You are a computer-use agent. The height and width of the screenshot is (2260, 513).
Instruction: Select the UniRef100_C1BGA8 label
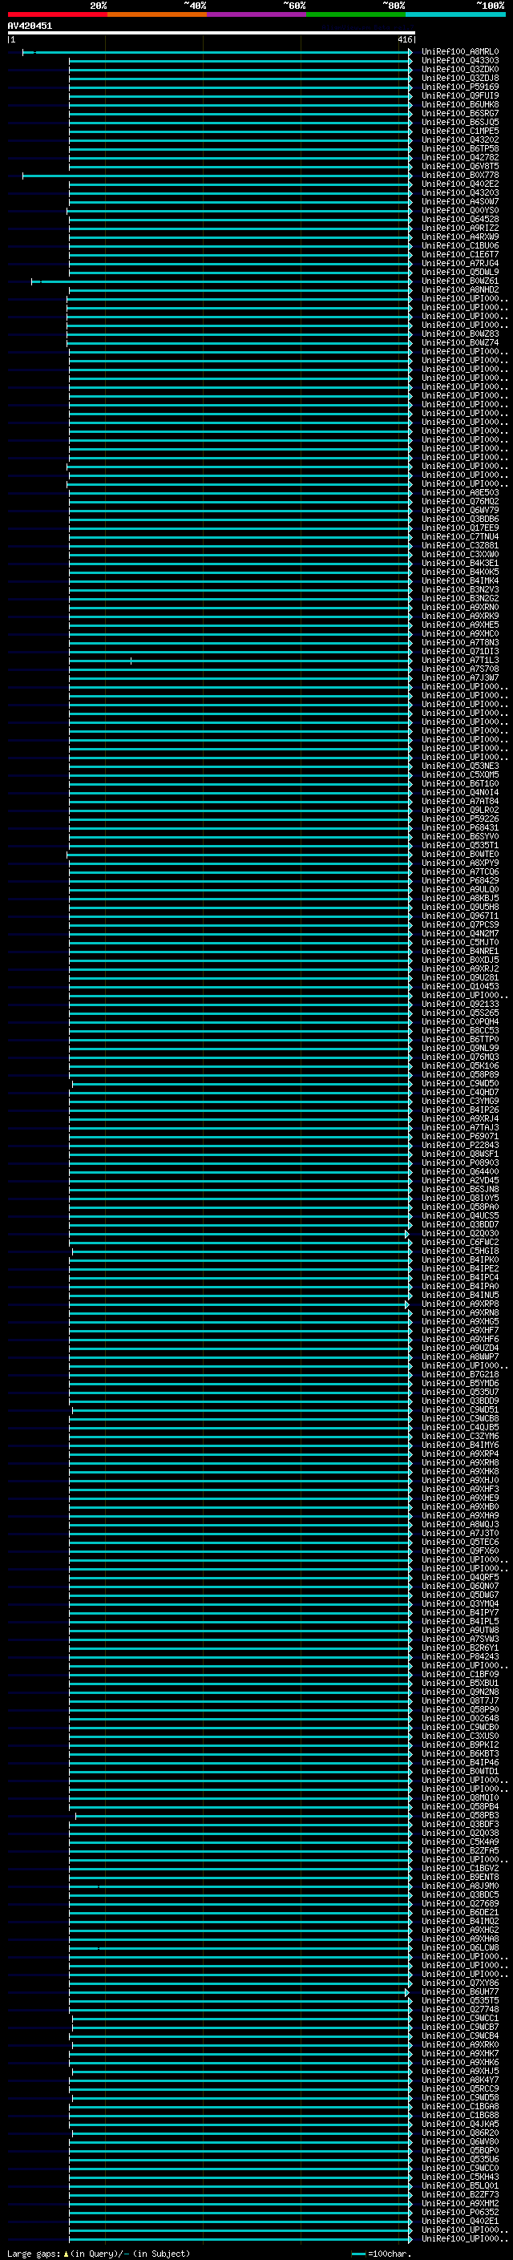tap(460, 2106)
